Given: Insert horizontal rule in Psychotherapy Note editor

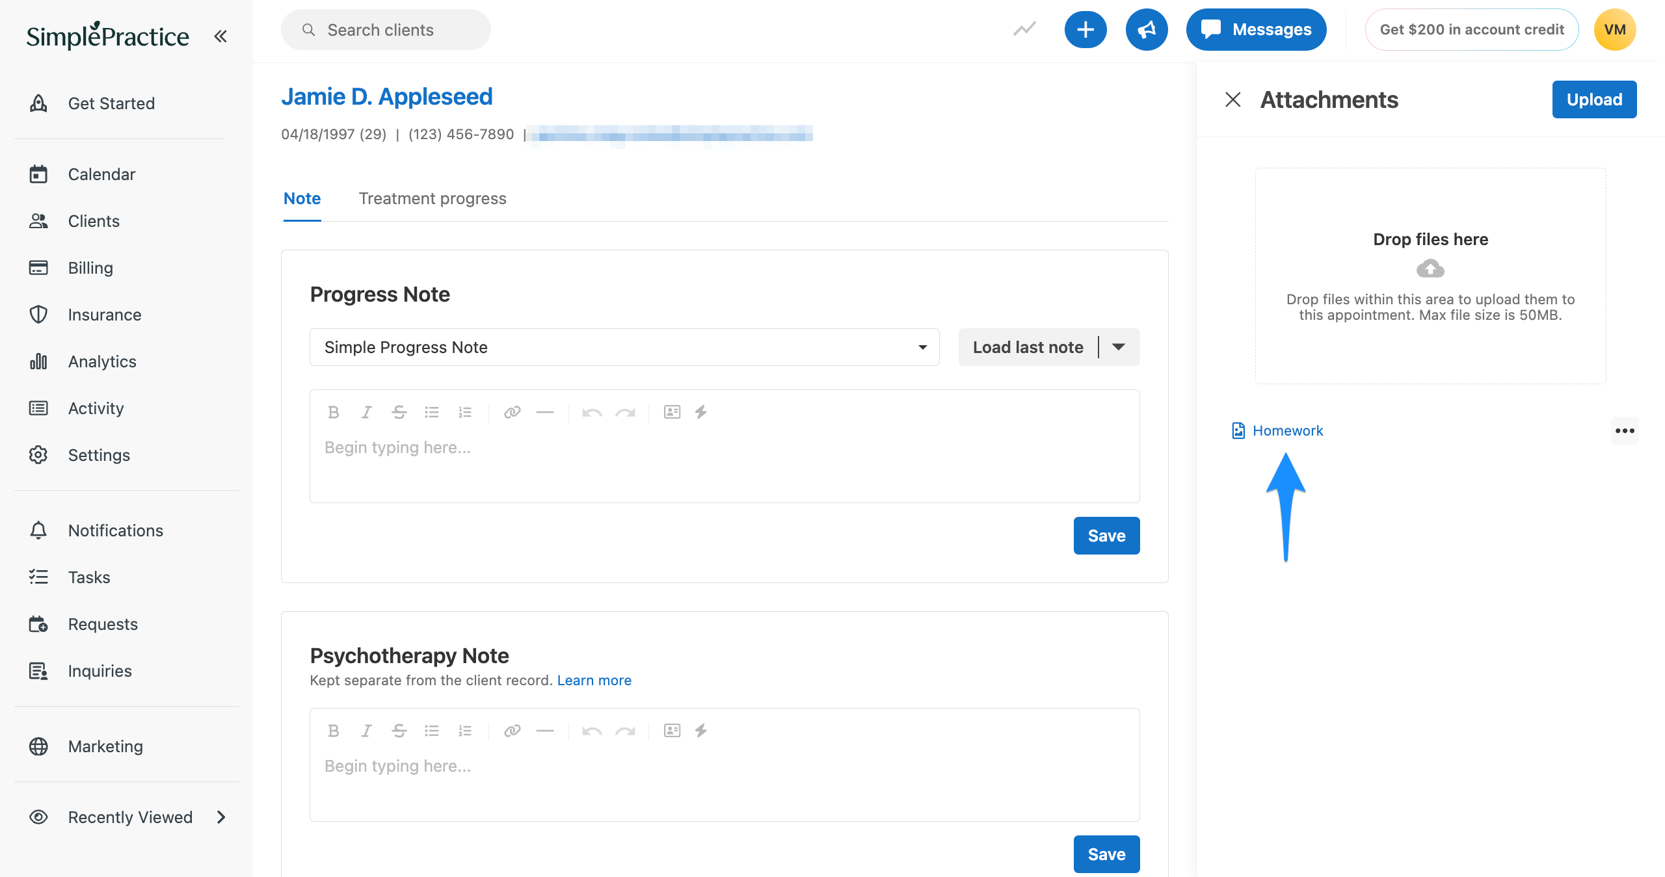Looking at the screenshot, I should 545,731.
